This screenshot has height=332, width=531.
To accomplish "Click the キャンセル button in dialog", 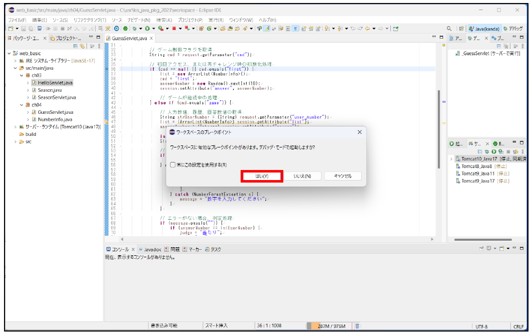I will tap(342, 176).
